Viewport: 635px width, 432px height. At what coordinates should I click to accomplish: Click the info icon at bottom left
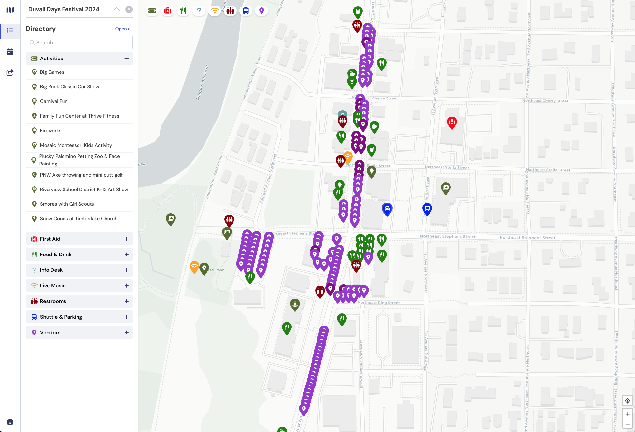point(10,422)
